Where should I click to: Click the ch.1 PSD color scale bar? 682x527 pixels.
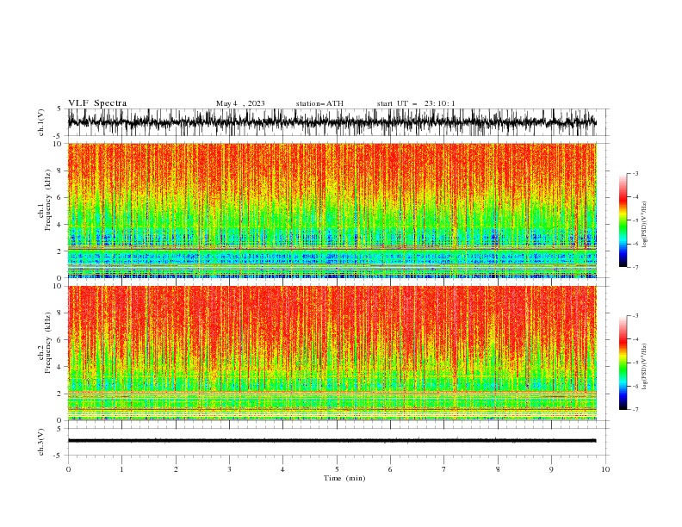tap(623, 220)
